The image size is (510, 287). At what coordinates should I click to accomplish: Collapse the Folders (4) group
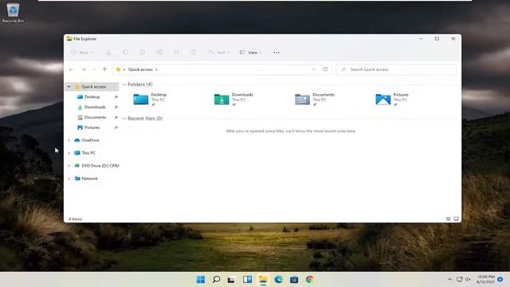(x=124, y=85)
